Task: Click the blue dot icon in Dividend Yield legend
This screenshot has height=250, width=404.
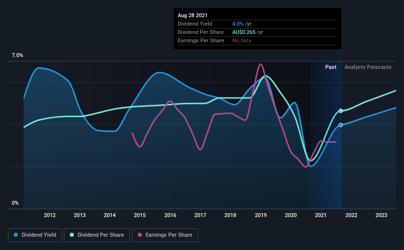Action: pyautogui.click(x=16, y=235)
